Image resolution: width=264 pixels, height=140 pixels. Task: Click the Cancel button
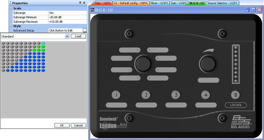(x=78, y=125)
